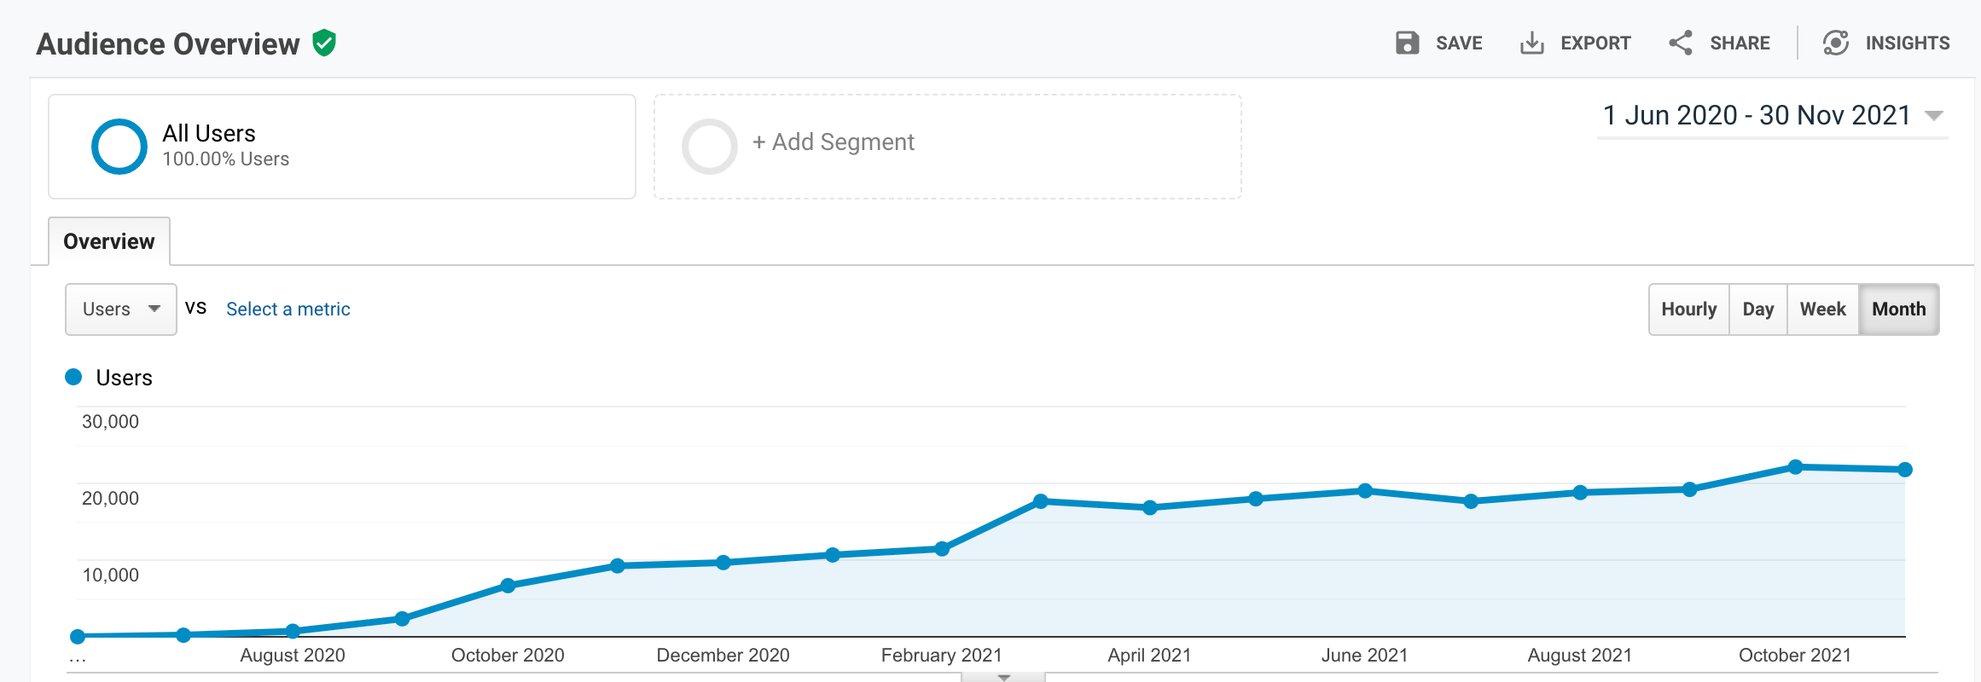
Task: Click the October 2020 data point
Action: 508,586
